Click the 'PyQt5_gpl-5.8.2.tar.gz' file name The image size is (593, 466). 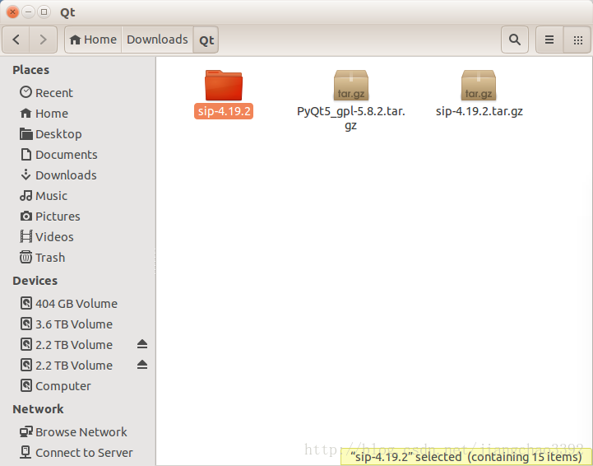[x=351, y=118]
